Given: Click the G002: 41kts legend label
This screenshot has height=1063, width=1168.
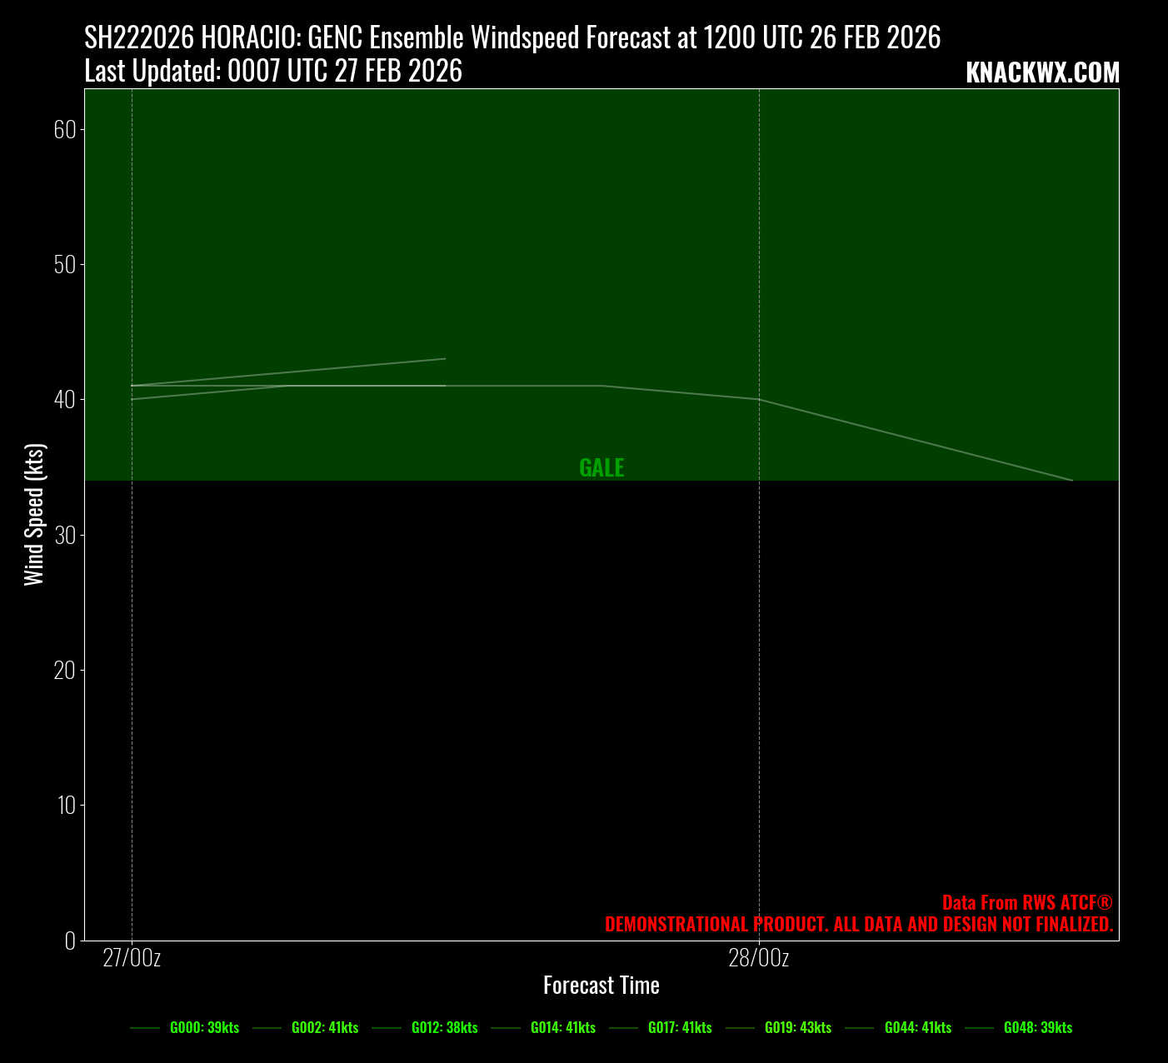Looking at the screenshot, I should (x=325, y=1028).
